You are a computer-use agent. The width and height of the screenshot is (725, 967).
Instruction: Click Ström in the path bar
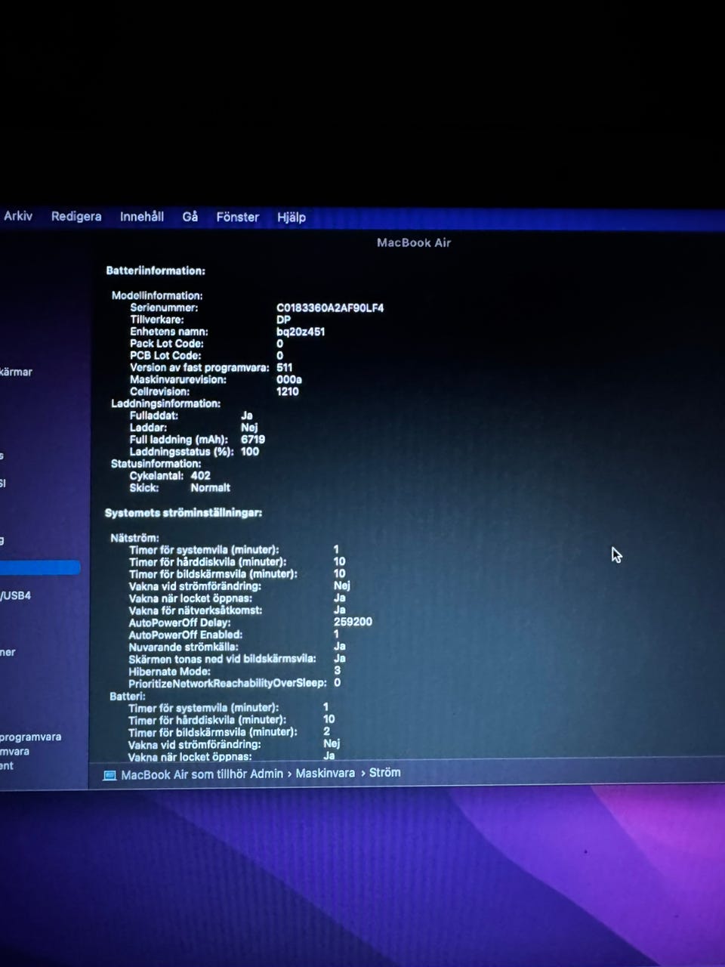(x=385, y=773)
